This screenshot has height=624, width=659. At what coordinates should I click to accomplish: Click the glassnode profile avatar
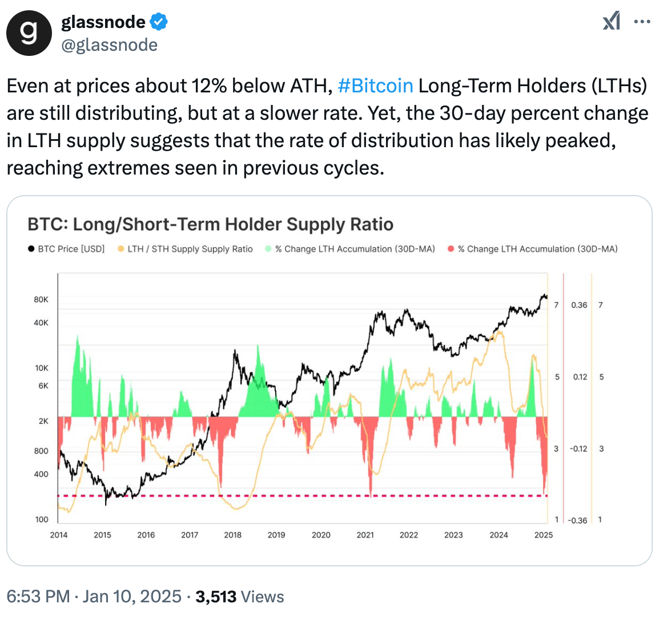point(29,33)
